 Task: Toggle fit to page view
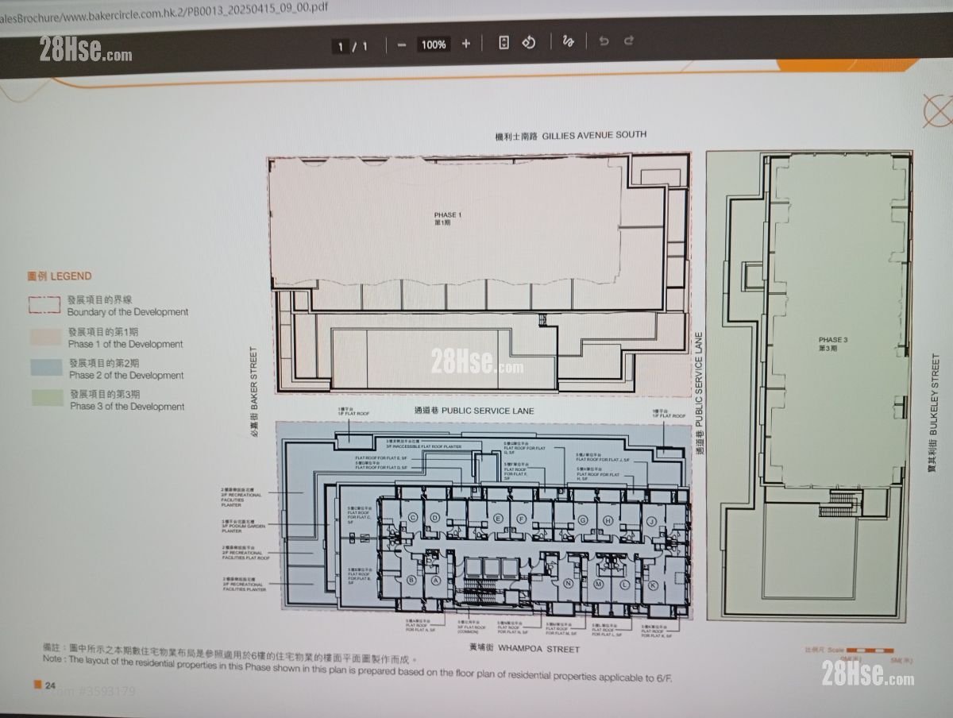(504, 44)
